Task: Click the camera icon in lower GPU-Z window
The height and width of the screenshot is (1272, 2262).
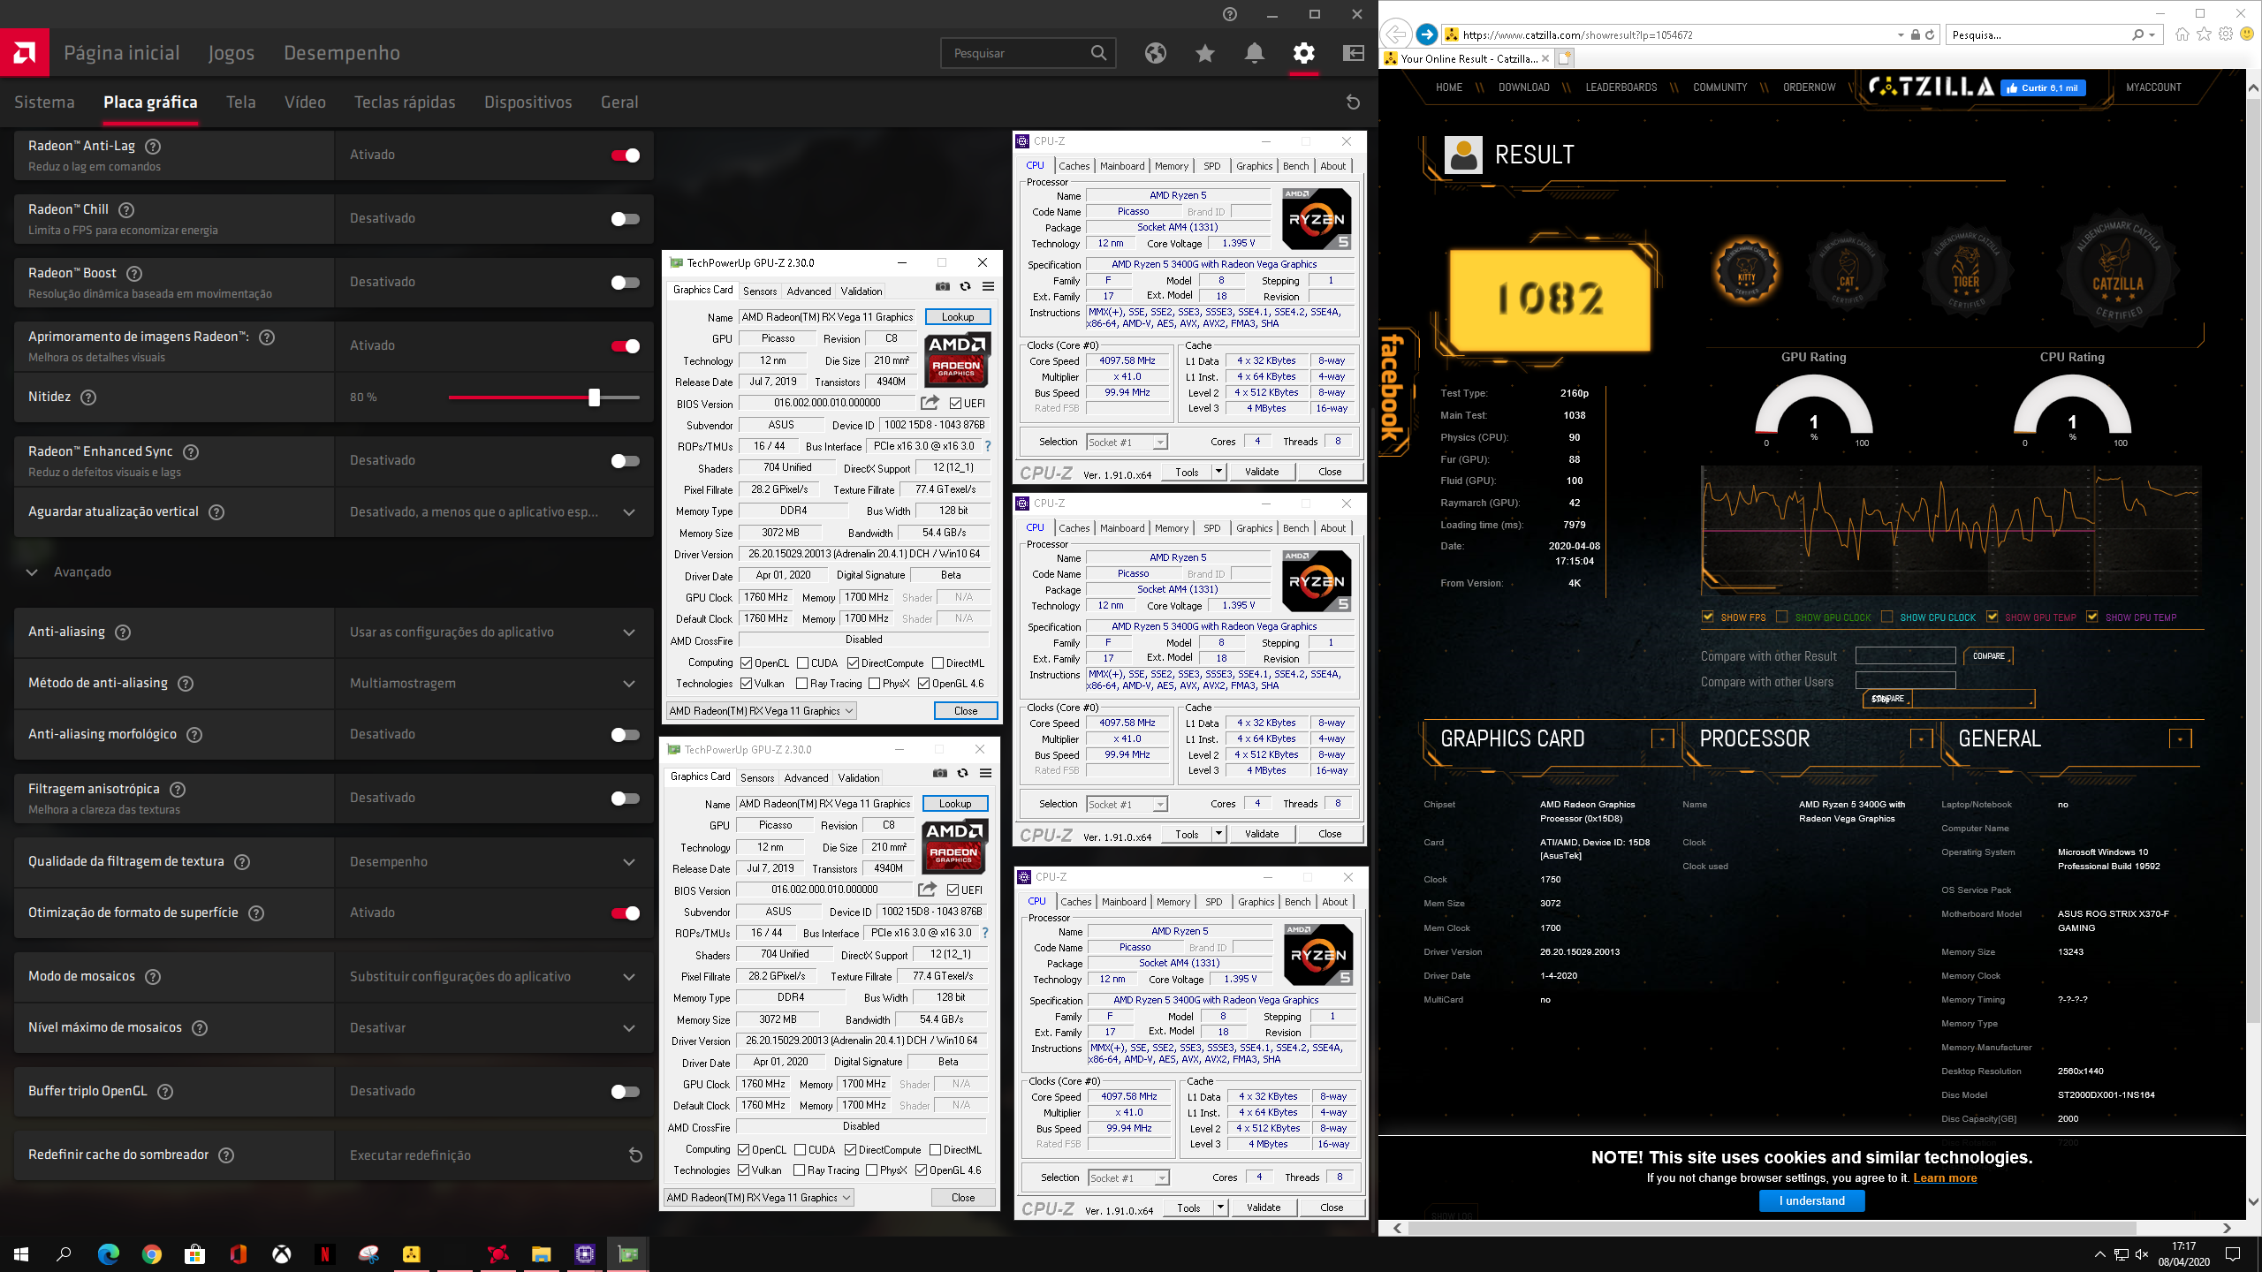Action: 940,773
